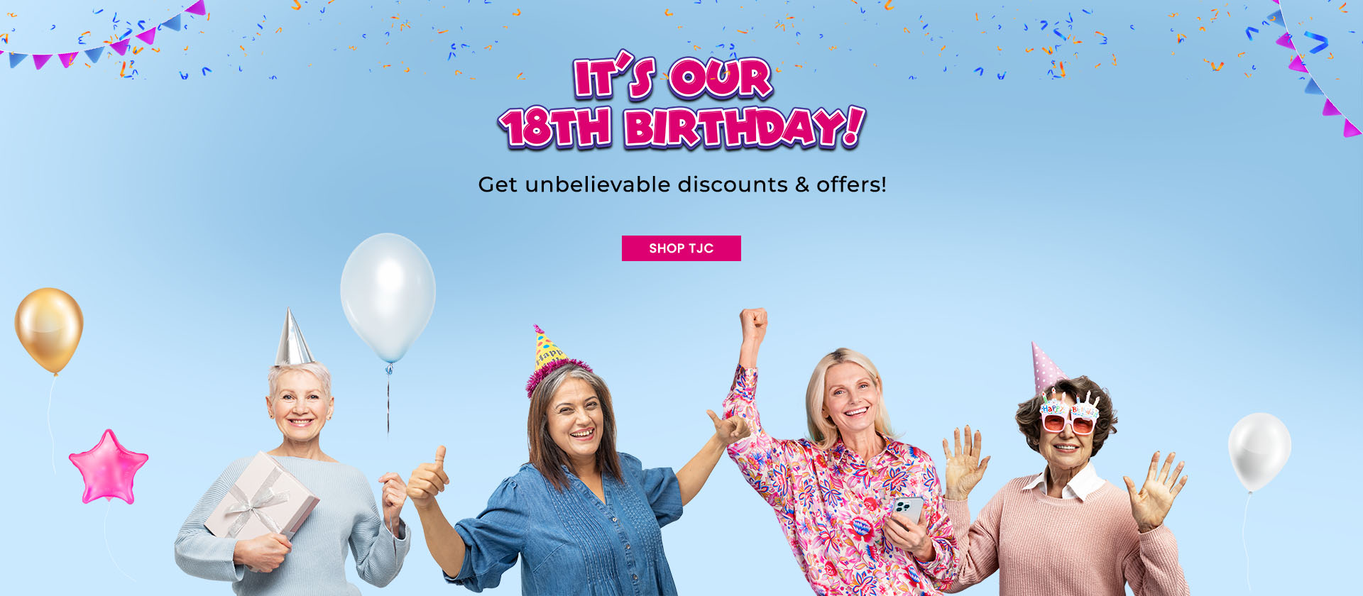Select the small white balloon at far right
1363x596 pixels.
coord(1259,452)
